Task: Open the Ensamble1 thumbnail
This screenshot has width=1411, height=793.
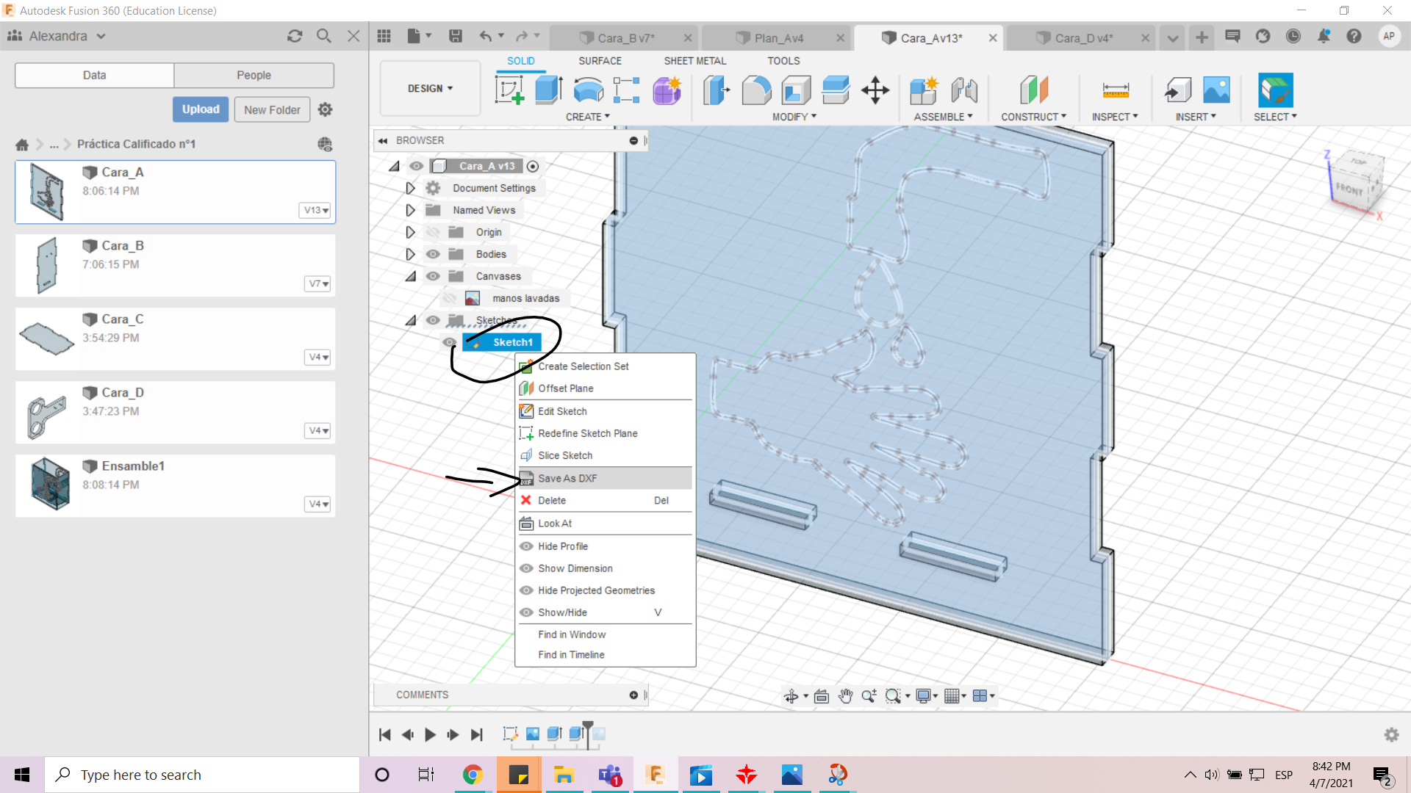Action: click(x=50, y=485)
